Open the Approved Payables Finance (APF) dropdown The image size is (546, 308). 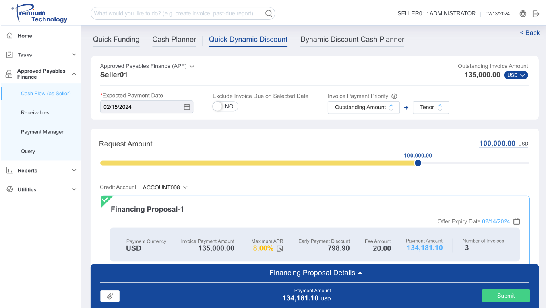point(147,66)
